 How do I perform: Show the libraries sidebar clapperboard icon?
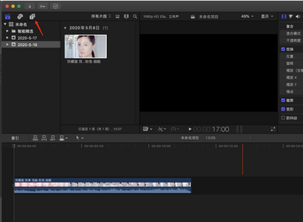pyautogui.click(x=8, y=16)
